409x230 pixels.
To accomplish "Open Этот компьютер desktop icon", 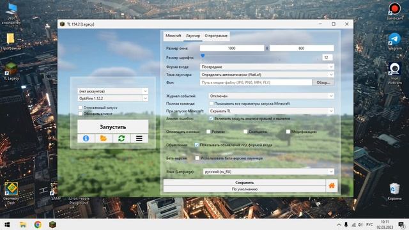I will 11,13.
